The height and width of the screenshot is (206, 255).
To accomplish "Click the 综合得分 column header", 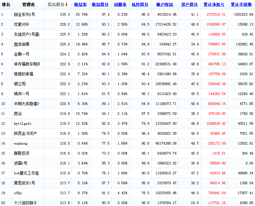I will pyautogui.click(x=55, y=5).
